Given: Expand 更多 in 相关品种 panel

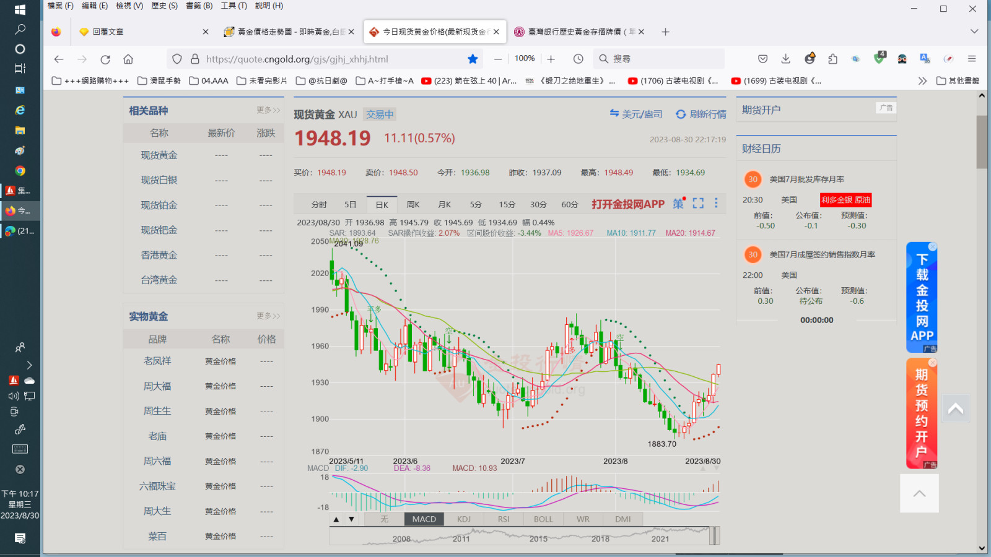Looking at the screenshot, I should 268,110.
